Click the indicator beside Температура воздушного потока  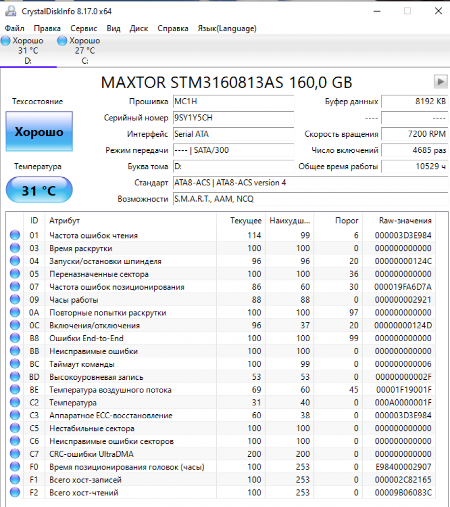coord(14,389)
